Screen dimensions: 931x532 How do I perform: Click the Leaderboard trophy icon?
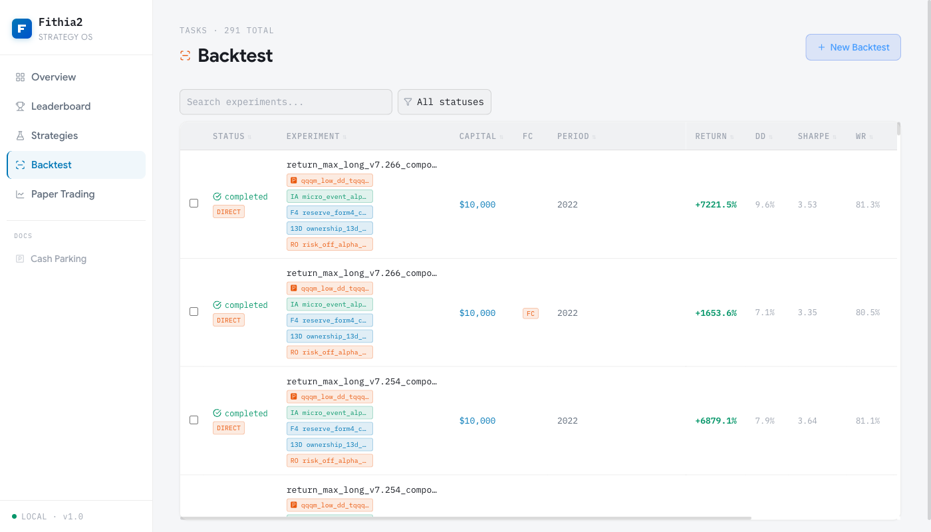20,106
